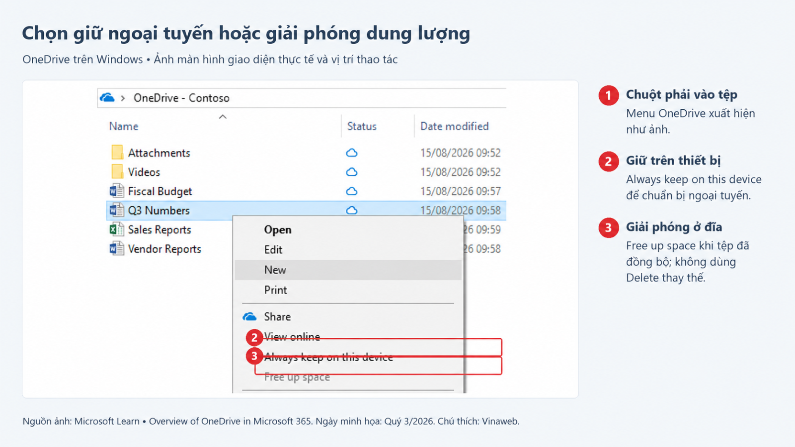Click the OneDrive - Contoso address path
This screenshot has width=795, height=447.
[181, 98]
